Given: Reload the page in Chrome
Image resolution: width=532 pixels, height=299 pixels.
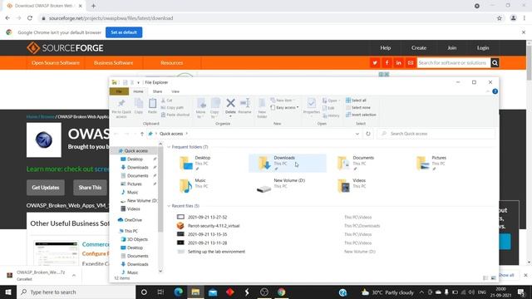Looking at the screenshot, I should pos(30,18).
